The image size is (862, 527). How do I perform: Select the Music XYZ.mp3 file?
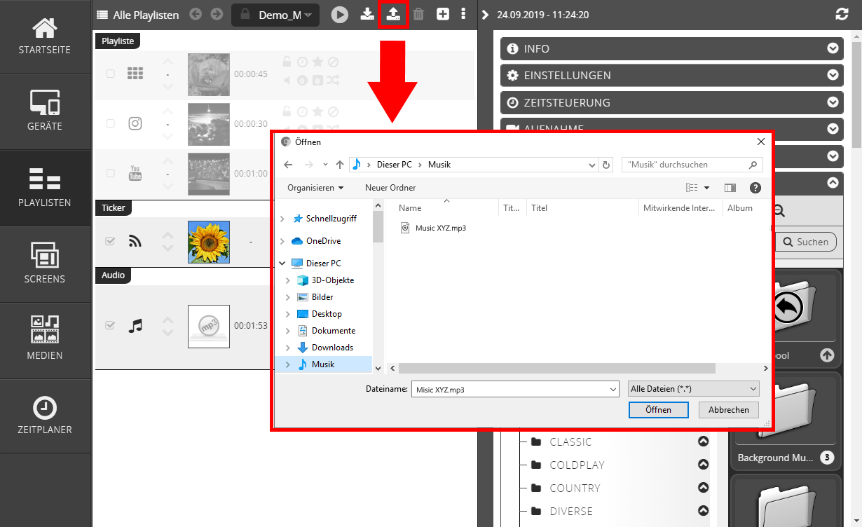tap(440, 228)
